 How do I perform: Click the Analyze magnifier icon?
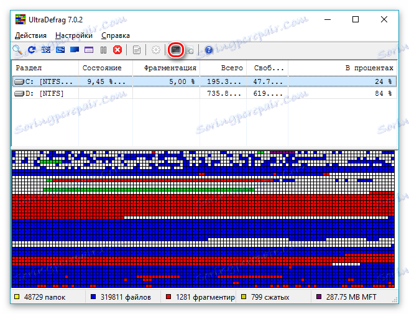coord(17,50)
